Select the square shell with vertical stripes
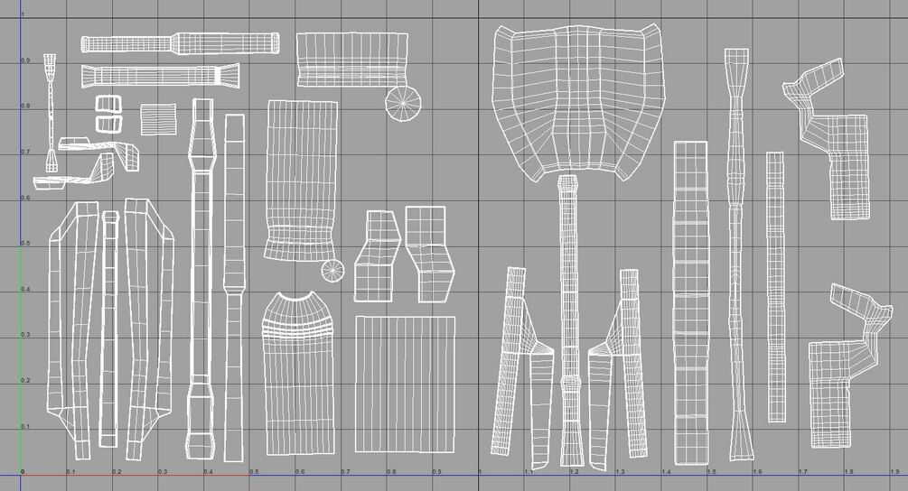The image size is (908, 491). pyautogui.click(x=405, y=384)
